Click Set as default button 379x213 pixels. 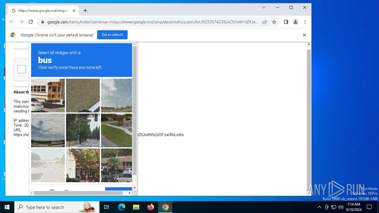click(x=112, y=35)
